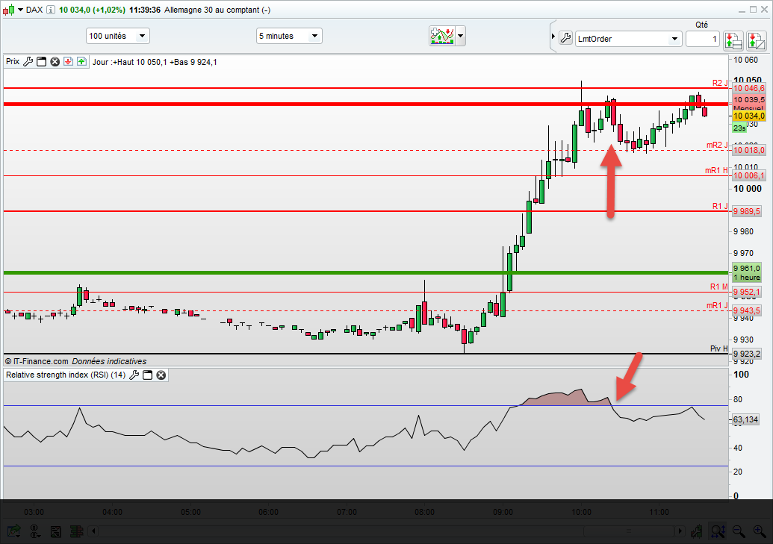Click the mR1 J price label 9 943,5
Viewport: 773px width, 544px height.
point(747,310)
